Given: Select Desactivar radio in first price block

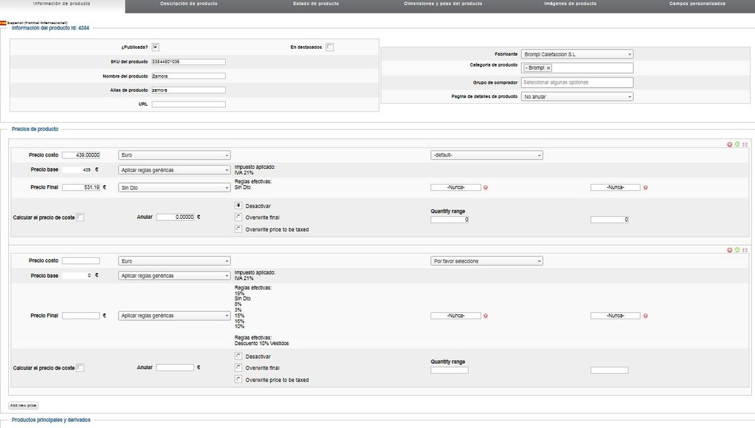Looking at the screenshot, I should coord(238,206).
